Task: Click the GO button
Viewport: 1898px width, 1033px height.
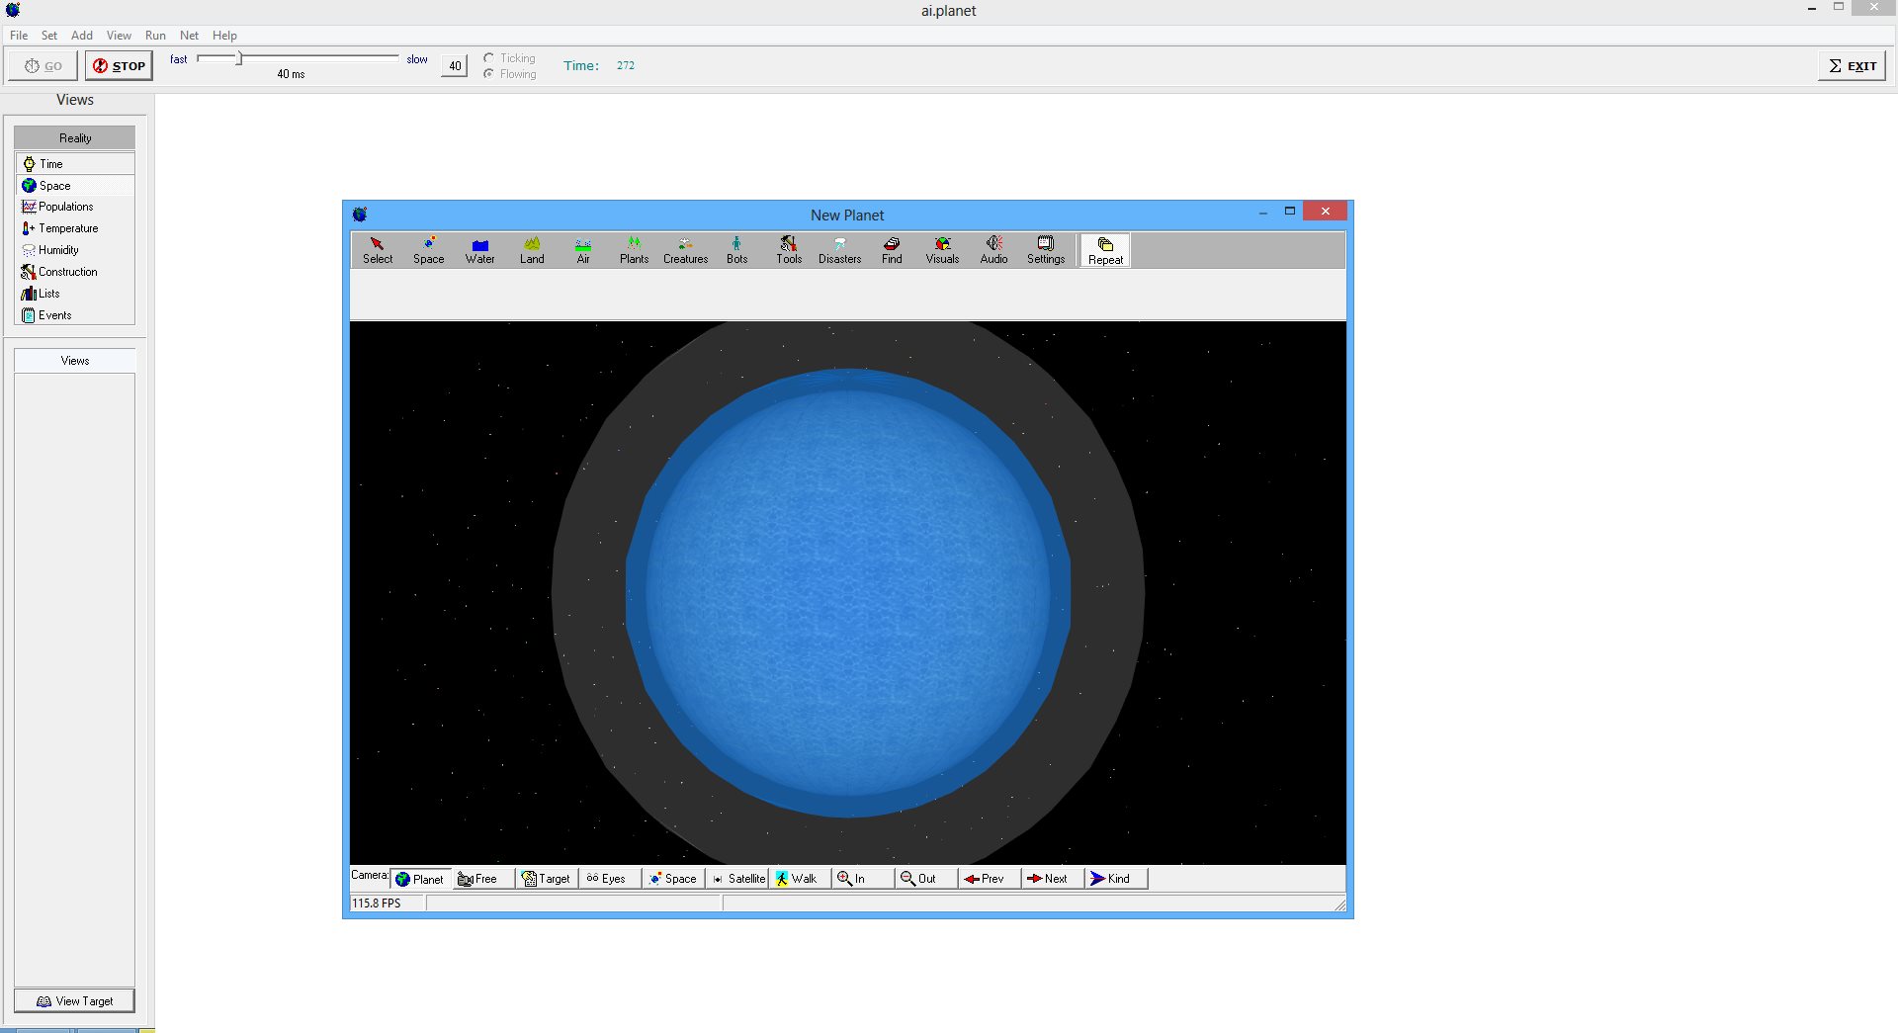Action: 43,66
